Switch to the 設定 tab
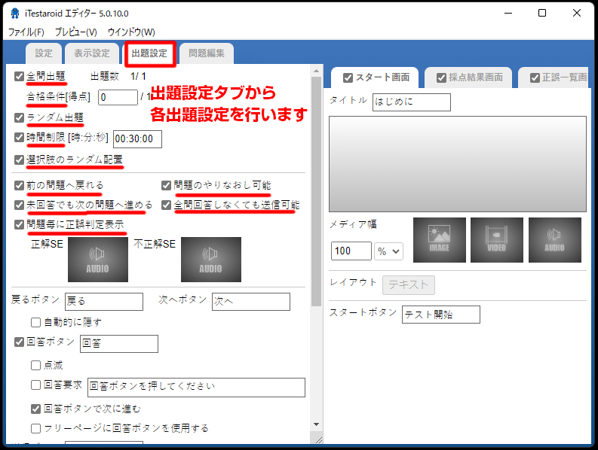This screenshot has height=450, width=598. point(44,53)
